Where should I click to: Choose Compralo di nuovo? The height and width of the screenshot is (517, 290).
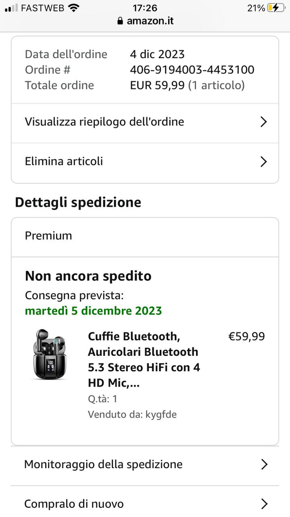coord(74,504)
